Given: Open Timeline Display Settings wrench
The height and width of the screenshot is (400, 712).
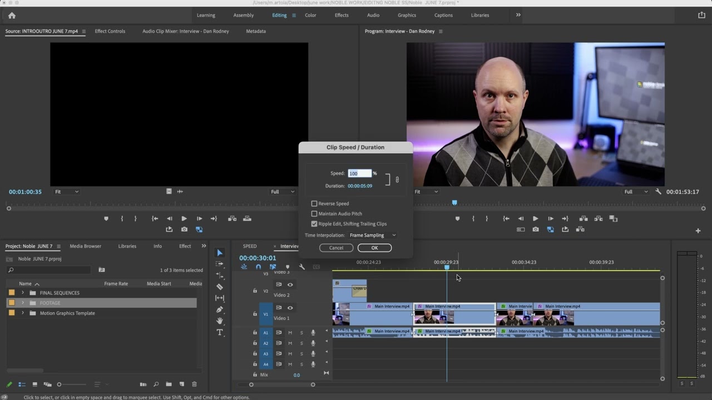Looking at the screenshot, I should tap(302, 267).
